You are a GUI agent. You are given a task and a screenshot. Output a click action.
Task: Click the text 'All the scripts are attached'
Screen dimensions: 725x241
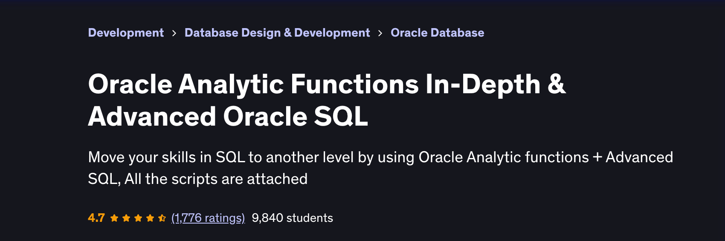pyautogui.click(x=216, y=179)
